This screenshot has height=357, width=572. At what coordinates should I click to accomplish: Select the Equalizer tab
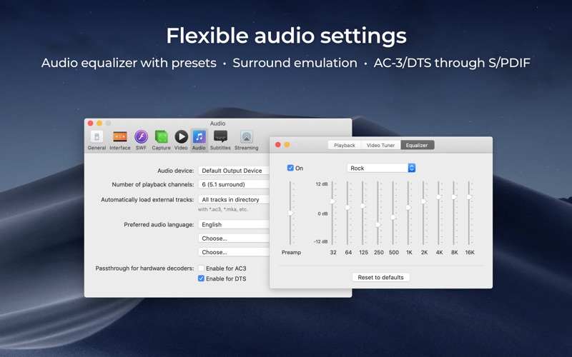pyautogui.click(x=417, y=145)
